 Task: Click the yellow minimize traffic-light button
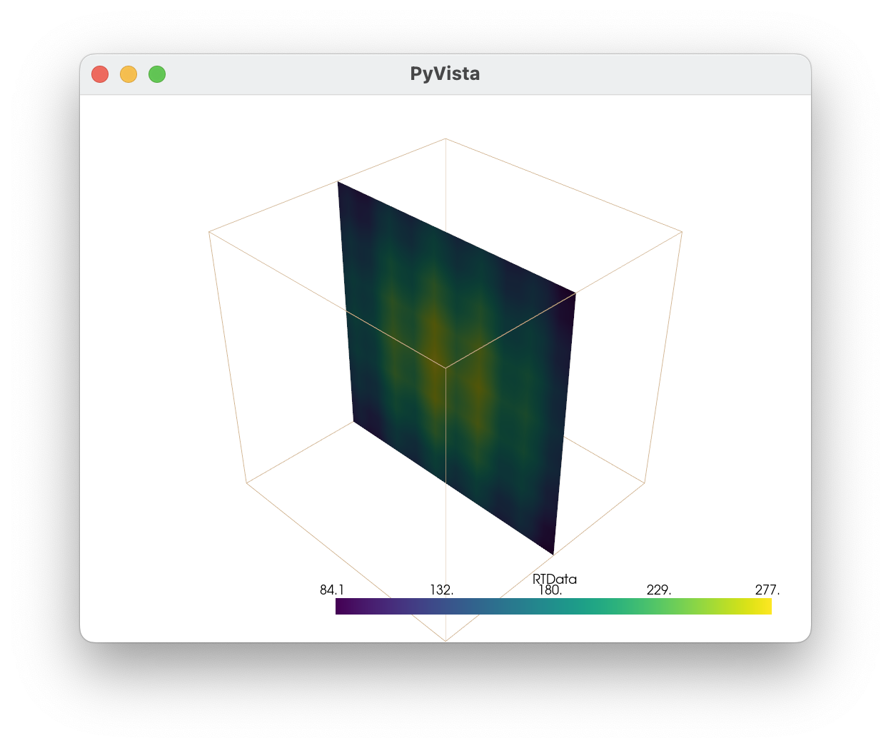click(129, 74)
